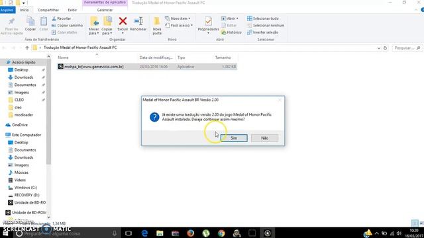Image resolution: width=424 pixels, height=238 pixels.
Task: Launch Firefox from the taskbar
Action: 191,233
